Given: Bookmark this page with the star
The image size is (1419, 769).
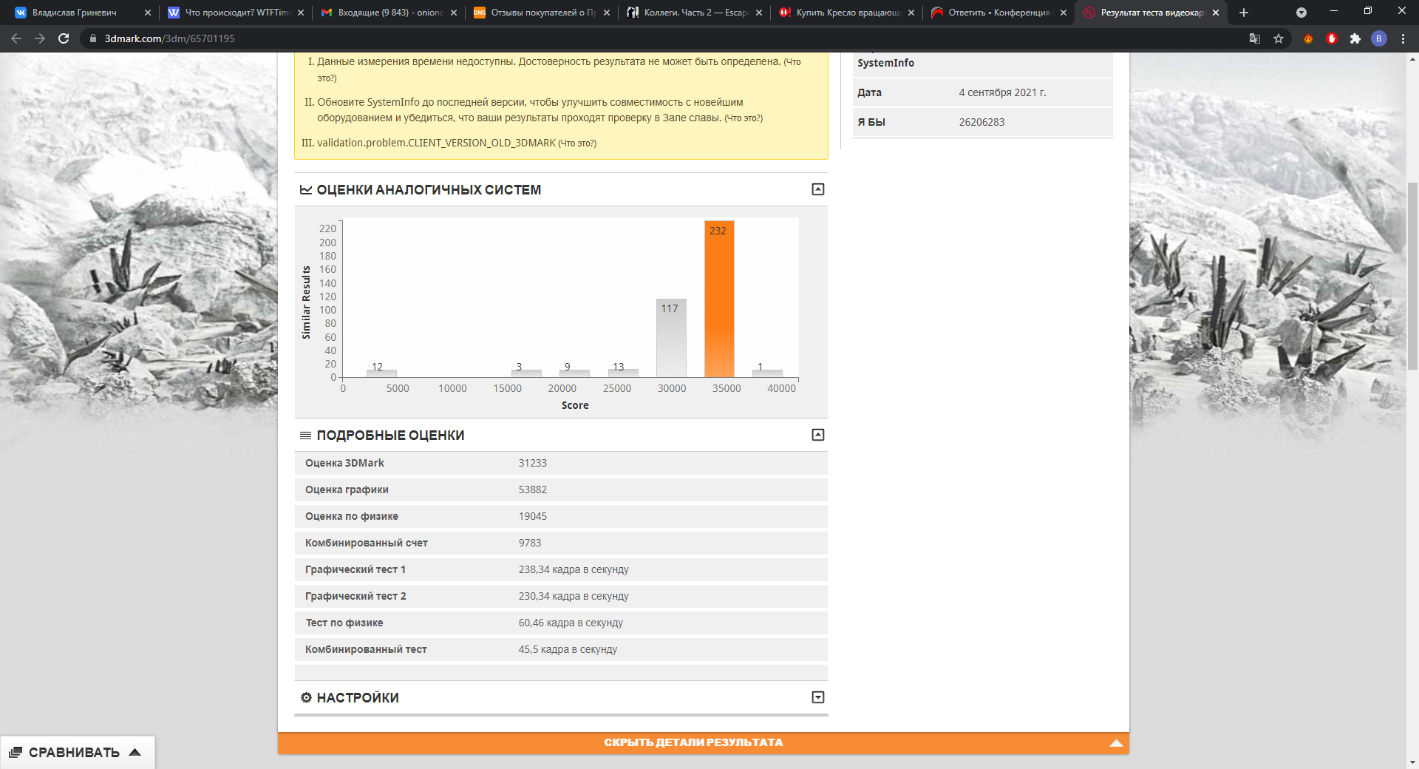Looking at the screenshot, I should (x=1279, y=38).
